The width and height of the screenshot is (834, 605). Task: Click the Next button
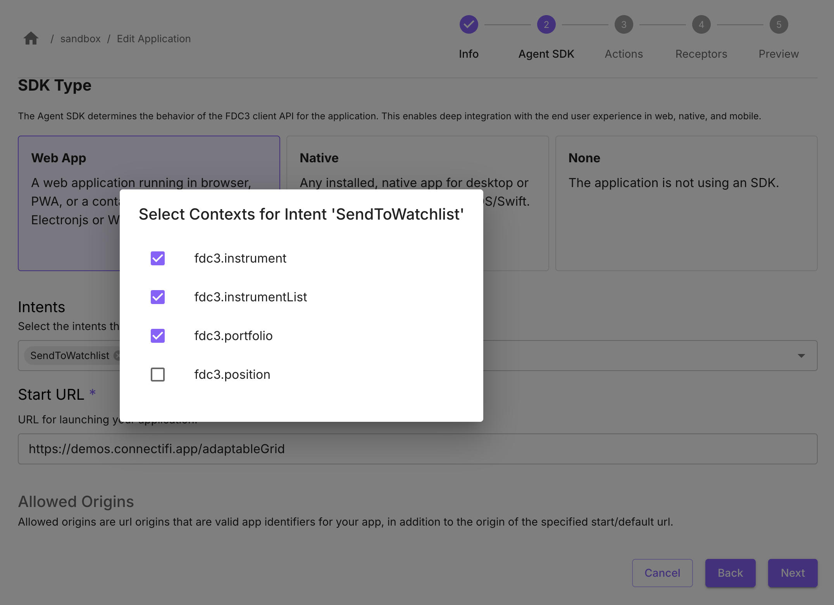pyautogui.click(x=793, y=573)
